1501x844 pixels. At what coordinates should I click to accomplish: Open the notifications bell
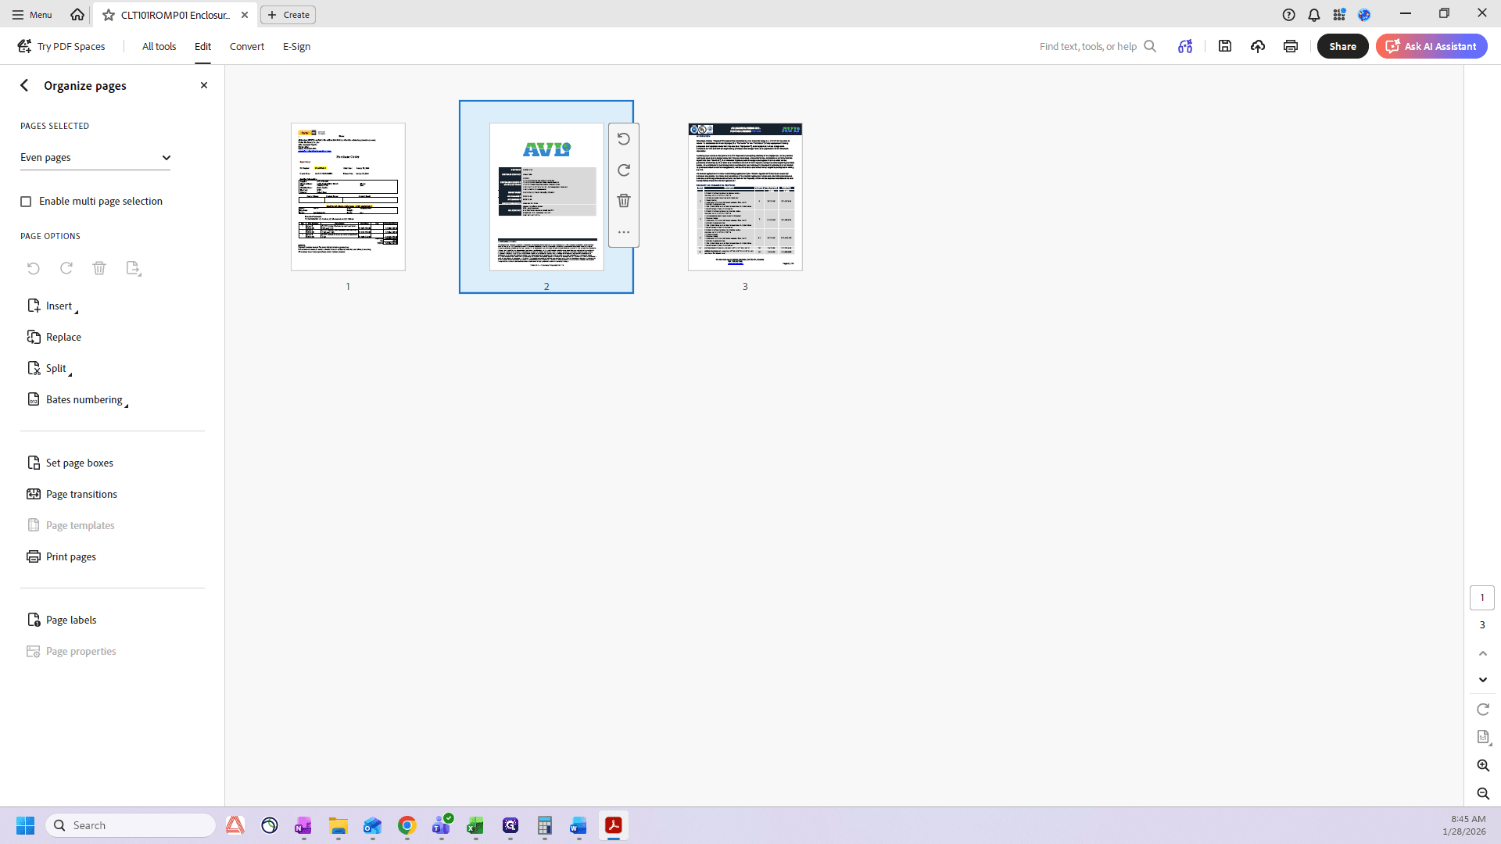pyautogui.click(x=1314, y=15)
